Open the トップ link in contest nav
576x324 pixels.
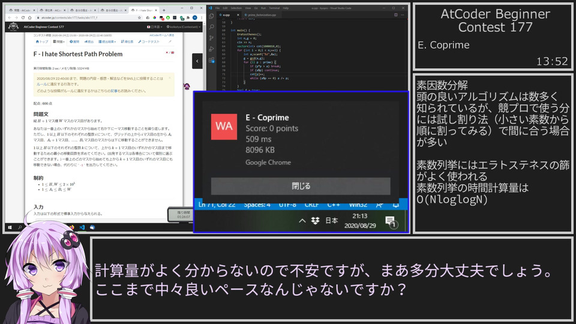41,42
